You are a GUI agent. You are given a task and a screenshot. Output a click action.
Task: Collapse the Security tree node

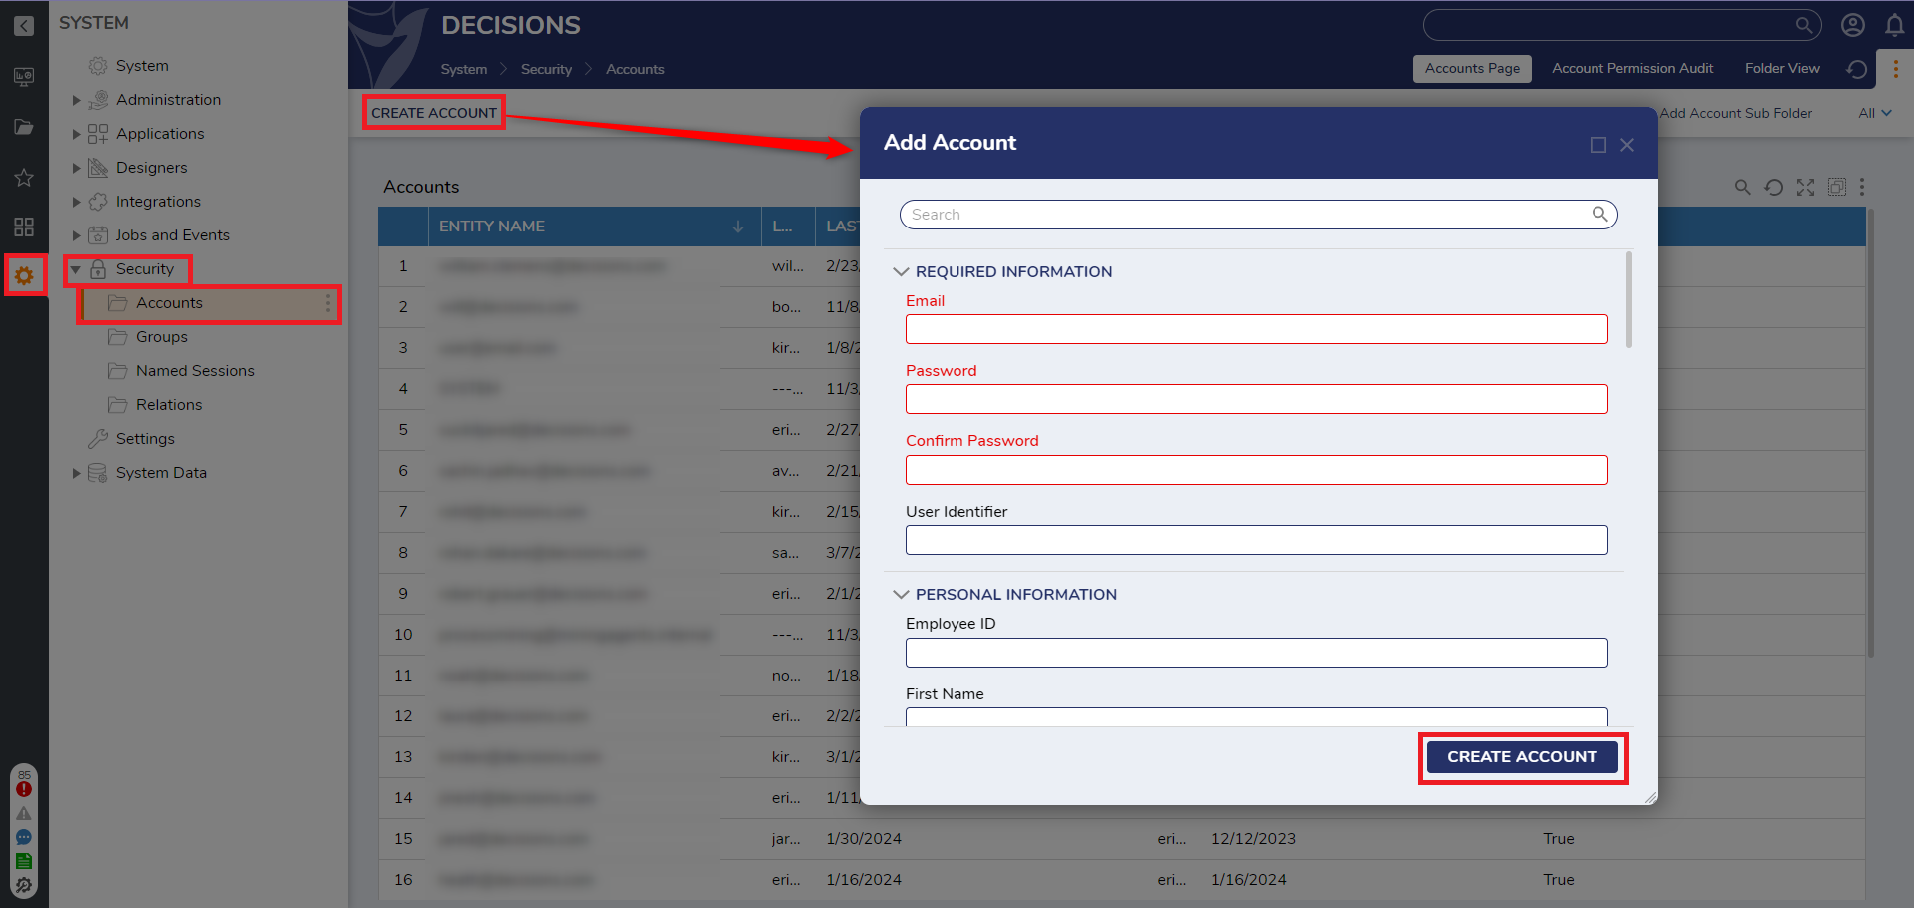[x=75, y=269]
